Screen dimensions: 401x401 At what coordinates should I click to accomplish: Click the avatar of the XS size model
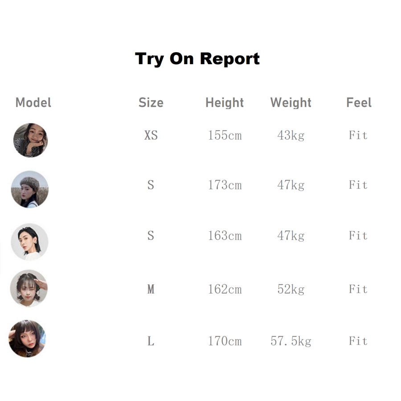(30, 140)
